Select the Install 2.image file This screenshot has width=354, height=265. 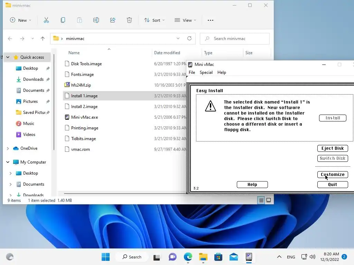point(84,107)
